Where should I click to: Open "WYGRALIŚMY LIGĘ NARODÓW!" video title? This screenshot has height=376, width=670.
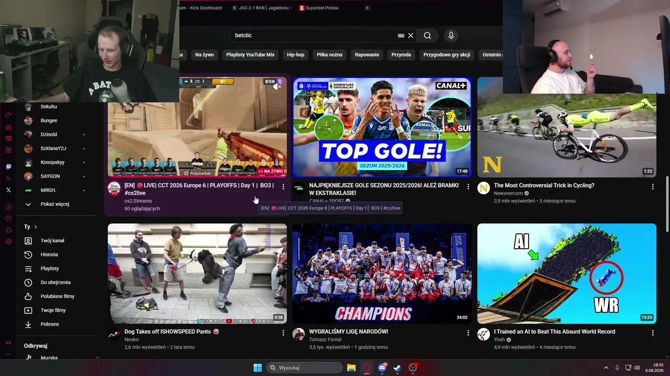[x=349, y=332]
